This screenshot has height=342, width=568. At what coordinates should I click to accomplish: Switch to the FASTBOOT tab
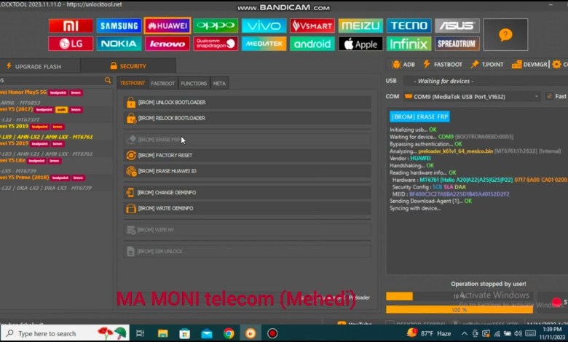point(162,84)
